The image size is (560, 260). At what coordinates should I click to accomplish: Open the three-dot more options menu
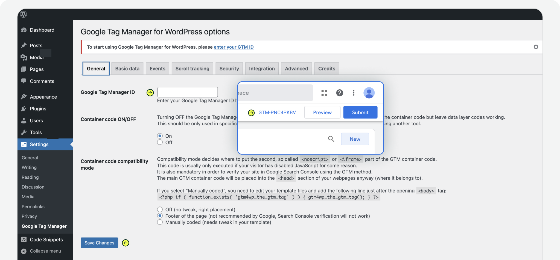click(x=354, y=93)
